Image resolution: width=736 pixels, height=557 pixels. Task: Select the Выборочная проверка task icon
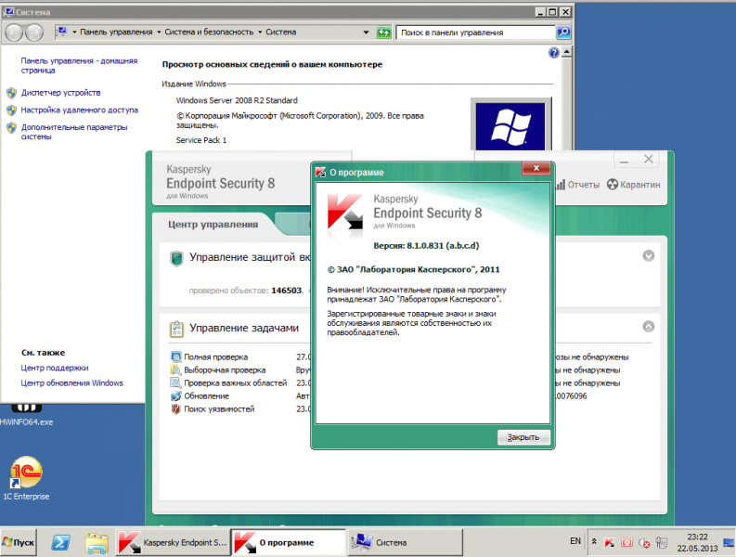pos(175,370)
